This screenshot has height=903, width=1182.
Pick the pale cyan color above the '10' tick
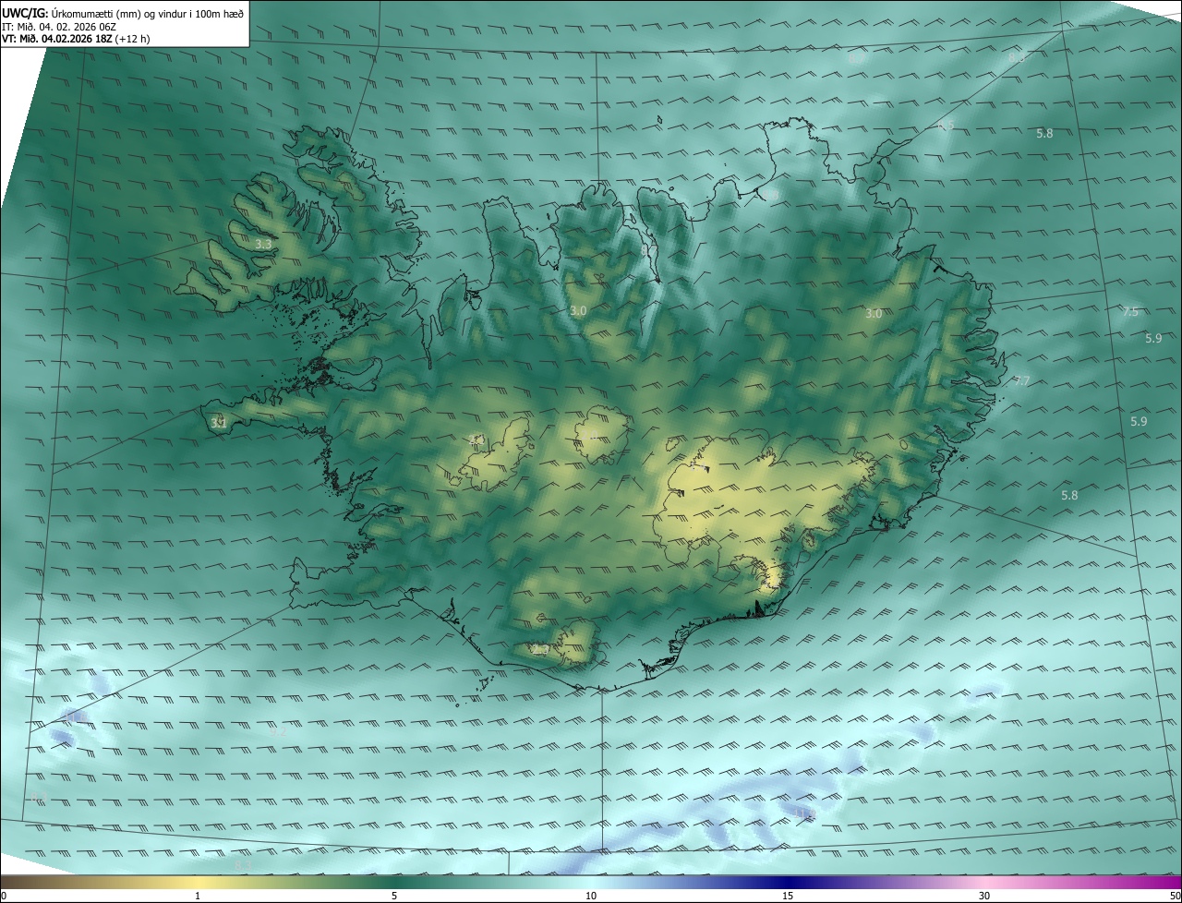(591, 882)
